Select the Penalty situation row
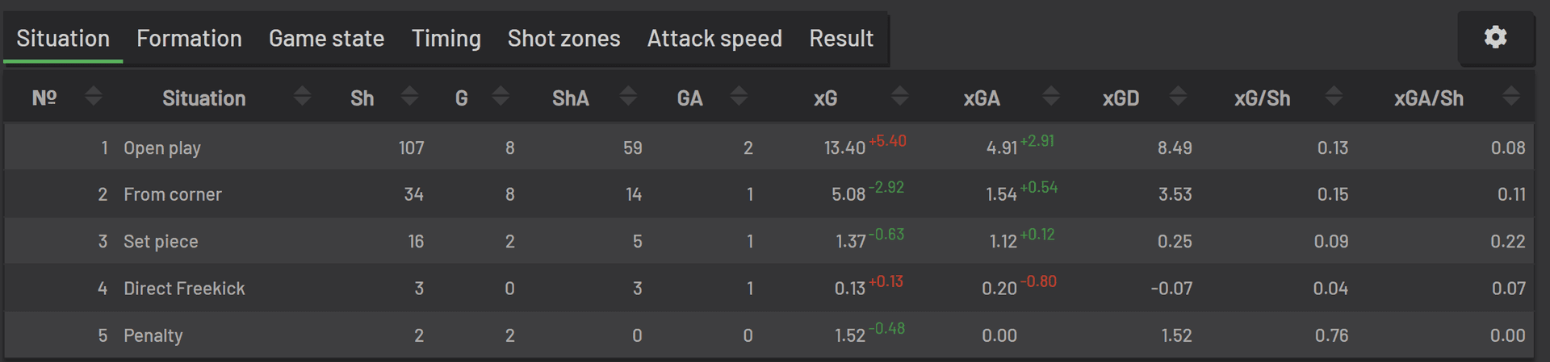This screenshot has height=362, width=1550. point(153,335)
